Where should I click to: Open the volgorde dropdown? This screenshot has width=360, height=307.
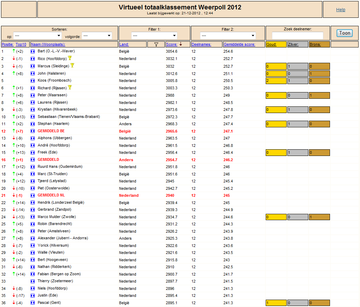pyautogui.click(x=97, y=36)
